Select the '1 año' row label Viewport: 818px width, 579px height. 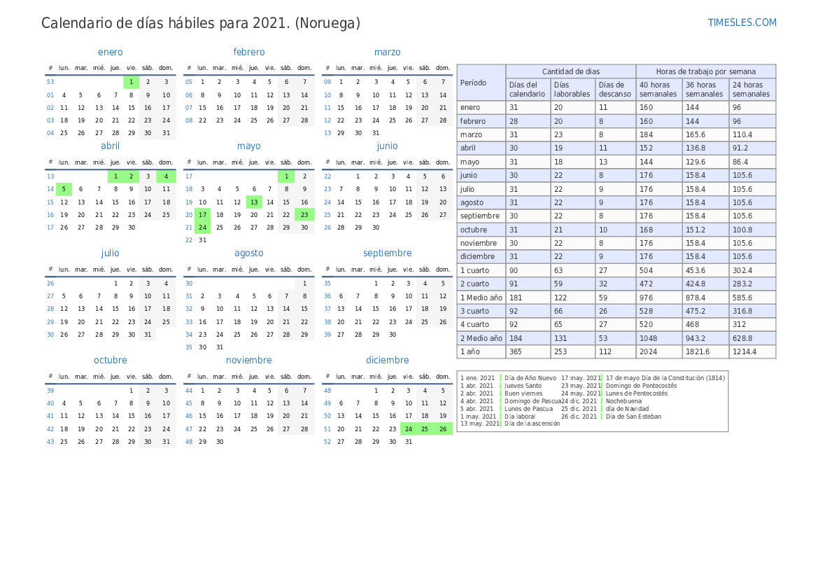(470, 352)
